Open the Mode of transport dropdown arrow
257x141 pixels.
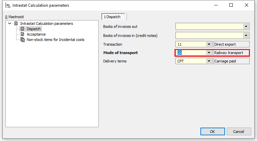209,53
